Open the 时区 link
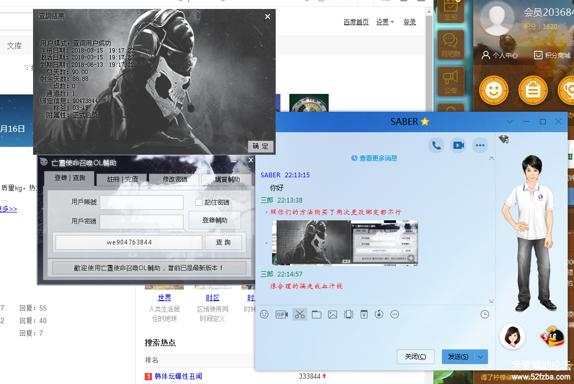574x384 pixels. coord(212,297)
